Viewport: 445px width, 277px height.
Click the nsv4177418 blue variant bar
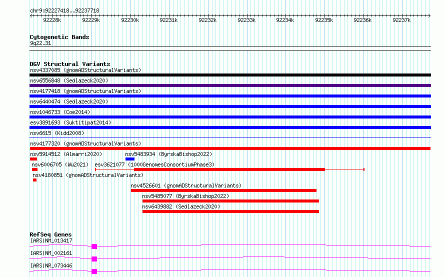pos(230,96)
